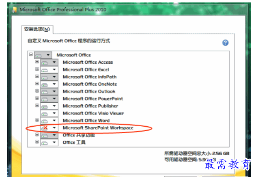Open install-state dropdown arrow for Microsoft Office root
The height and width of the screenshot is (177, 254).
(x=48, y=55)
